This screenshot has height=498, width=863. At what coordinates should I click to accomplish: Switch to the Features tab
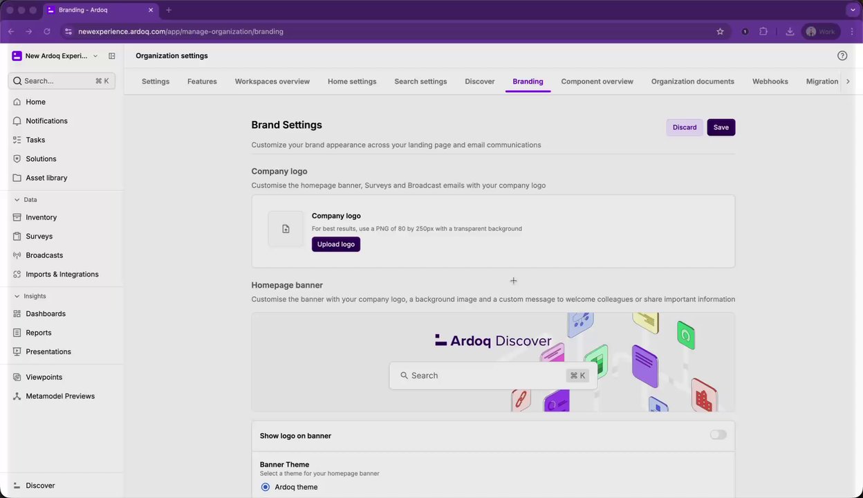(202, 82)
